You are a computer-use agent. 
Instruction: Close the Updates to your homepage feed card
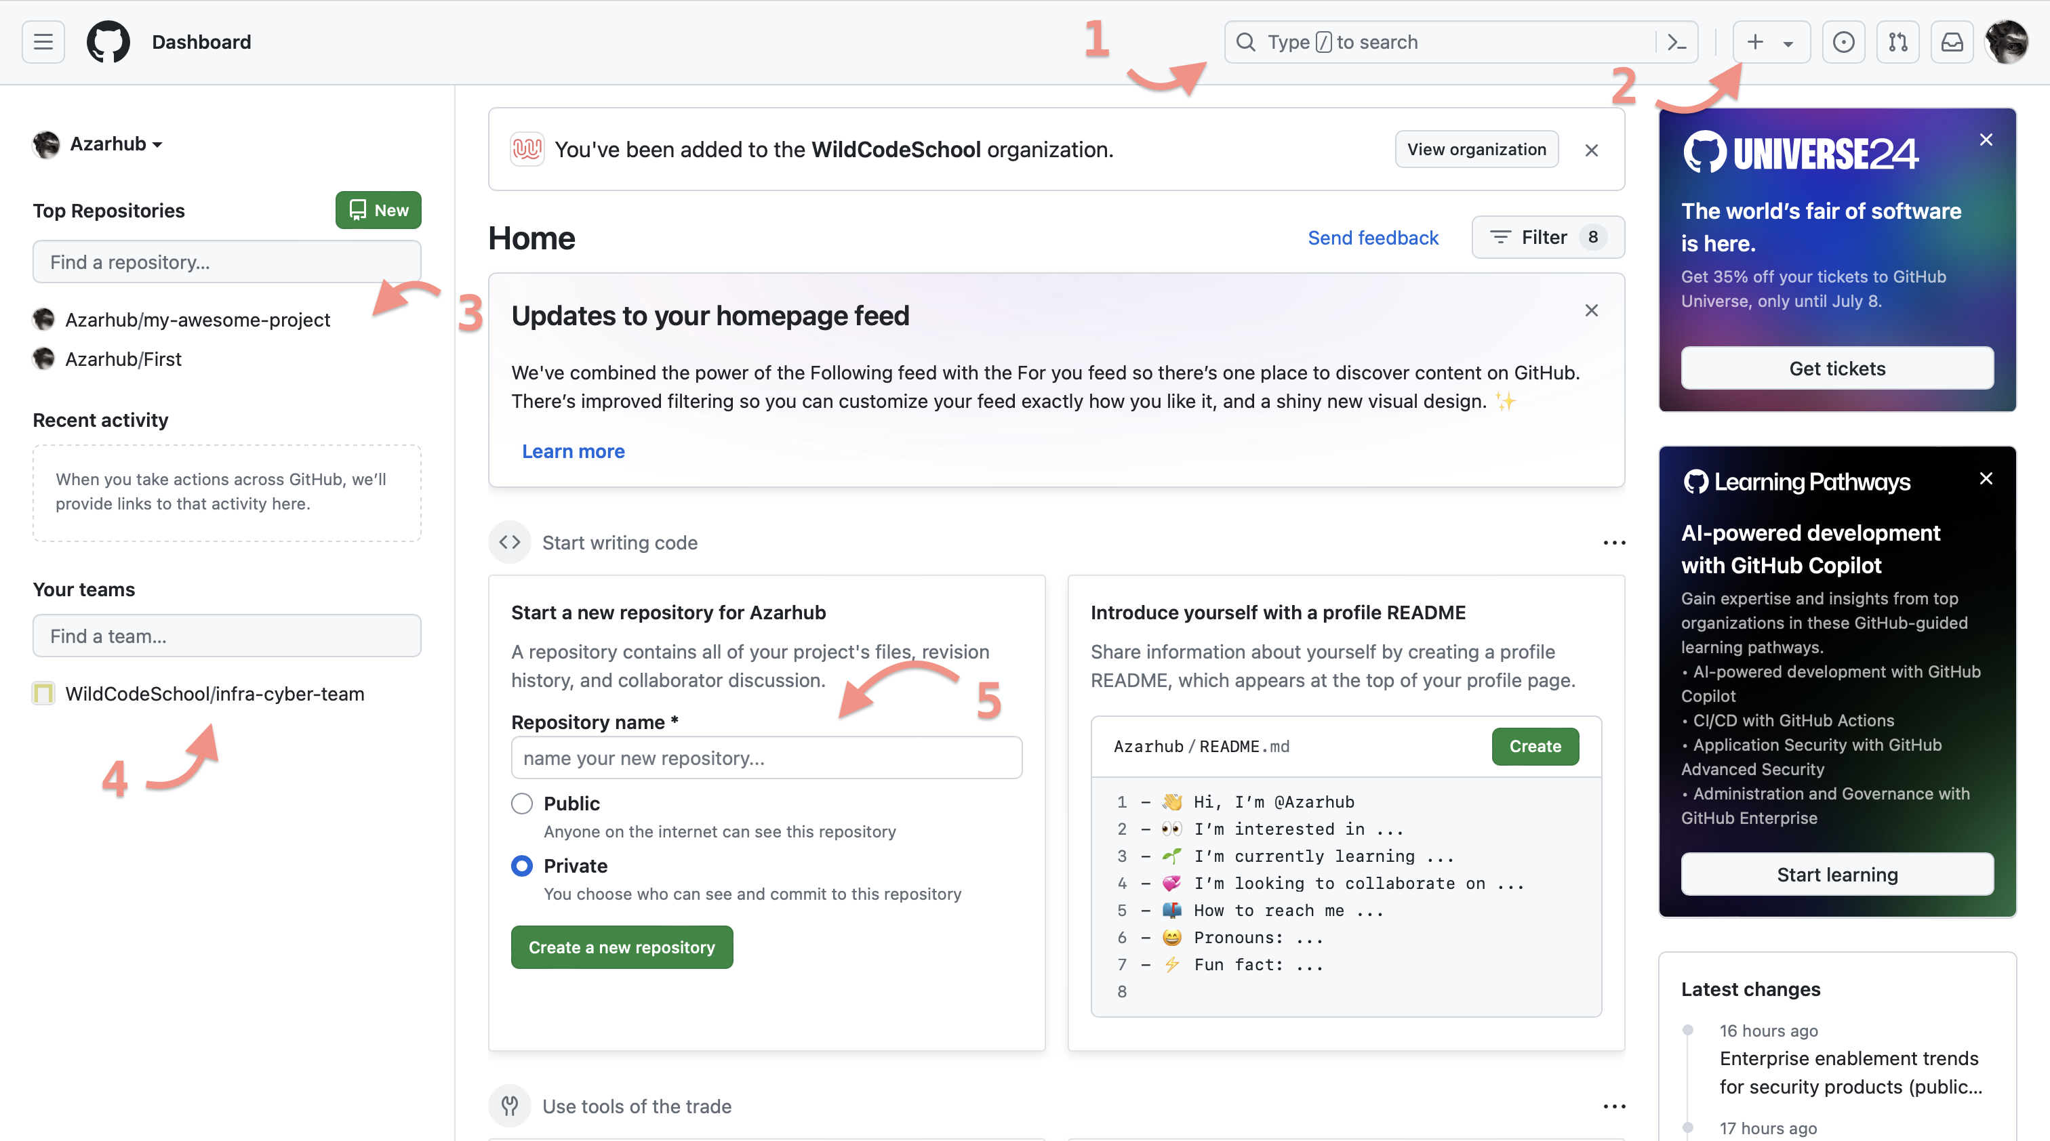click(x=1592, y=310)
